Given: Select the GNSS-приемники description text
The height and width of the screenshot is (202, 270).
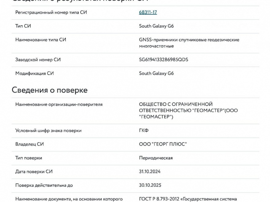Looking at the screenshot, I should click(189, 43).
